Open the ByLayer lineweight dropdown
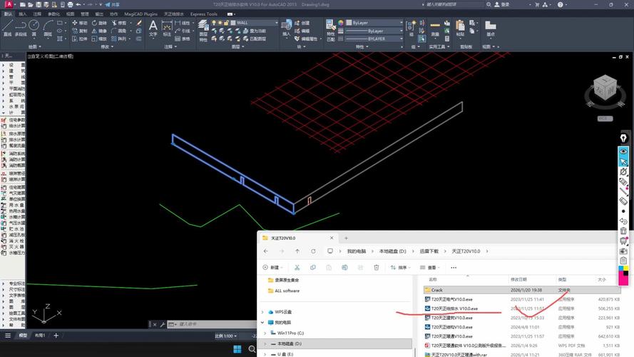 pyautogui.click(x=401, y=31)
